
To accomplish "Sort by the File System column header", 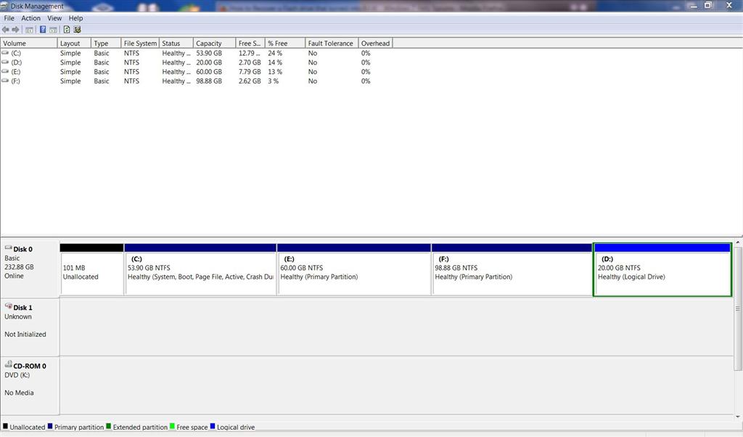I will pos(140,43).
